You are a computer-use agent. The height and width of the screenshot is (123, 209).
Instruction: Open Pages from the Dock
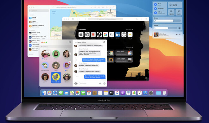click(140, 93)
